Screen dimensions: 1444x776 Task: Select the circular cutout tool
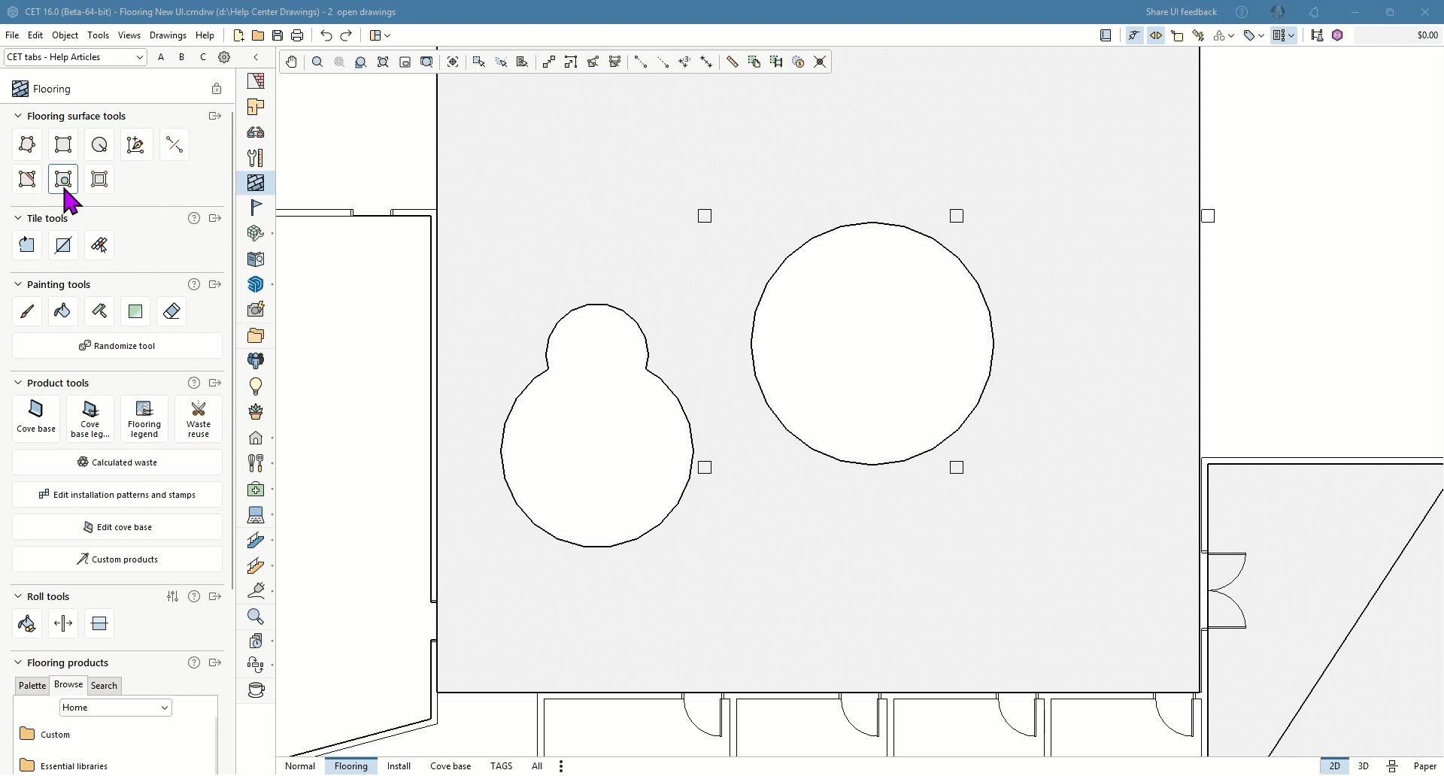pyautogui.click(x=63, y=180)
